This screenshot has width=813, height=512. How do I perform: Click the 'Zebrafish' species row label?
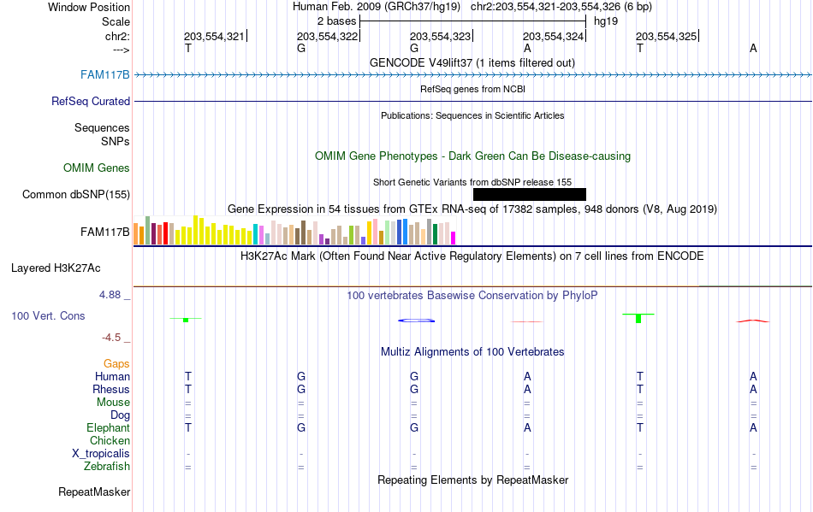click(x=106, y=467)
